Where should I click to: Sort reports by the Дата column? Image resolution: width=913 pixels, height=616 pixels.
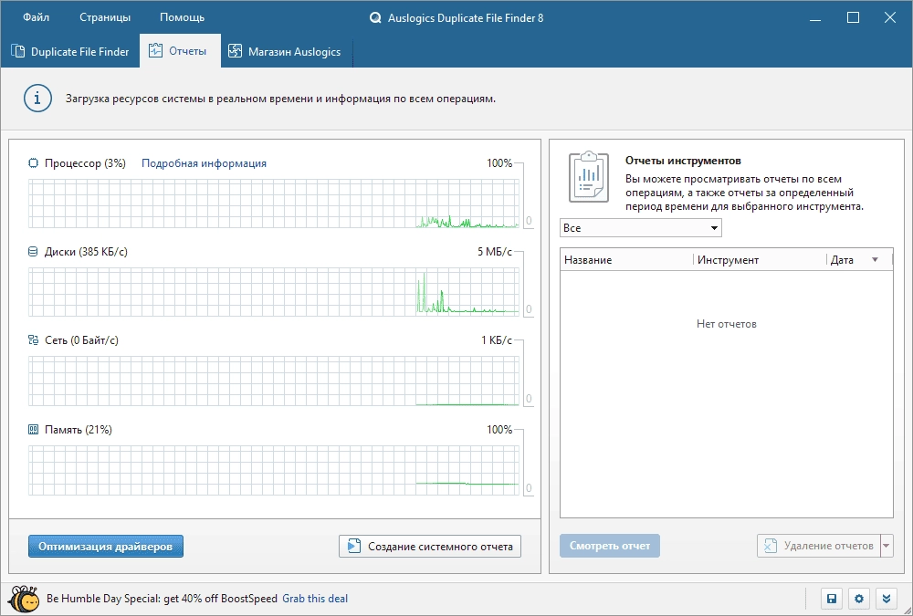click(859, 260)
